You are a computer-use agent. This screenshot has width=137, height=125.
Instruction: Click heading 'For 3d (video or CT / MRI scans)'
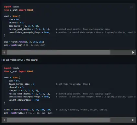coord(20,60)
